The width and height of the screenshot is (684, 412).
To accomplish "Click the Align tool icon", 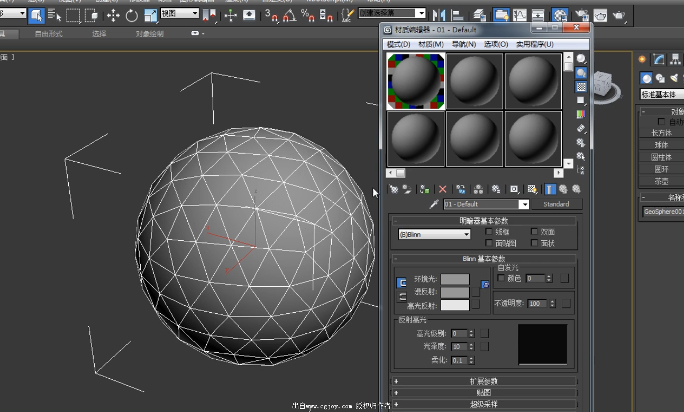I will click(458, 15).
